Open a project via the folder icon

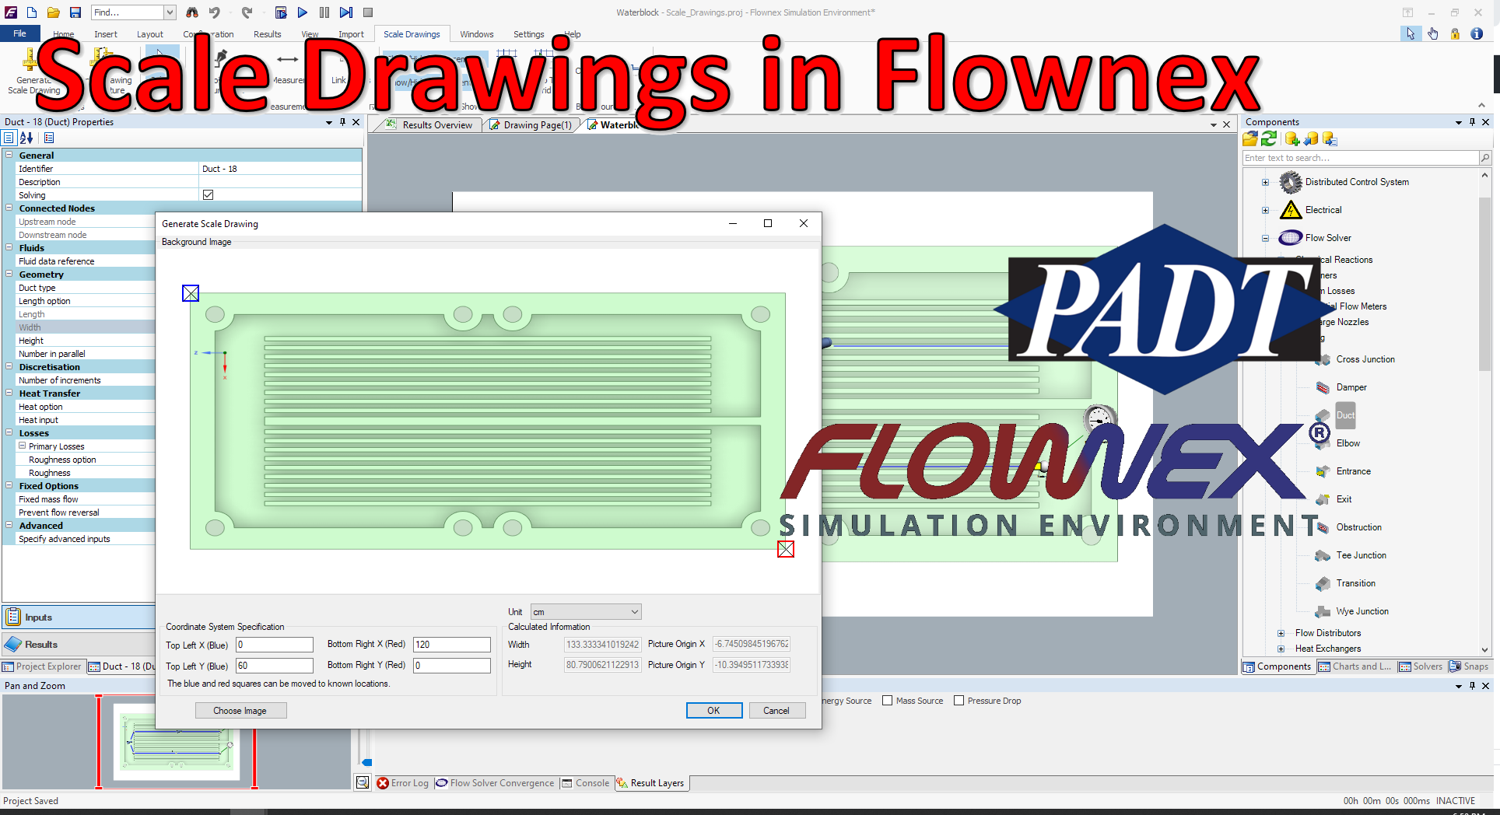pyautogui.click(x=53, y=12)
